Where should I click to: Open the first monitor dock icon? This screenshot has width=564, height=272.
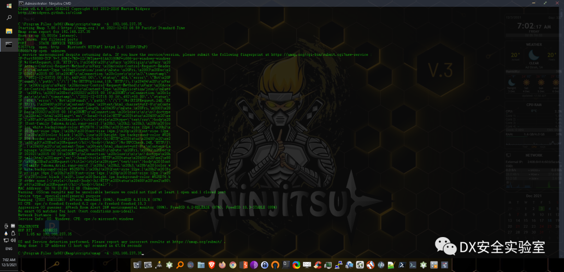pos(137,265)
